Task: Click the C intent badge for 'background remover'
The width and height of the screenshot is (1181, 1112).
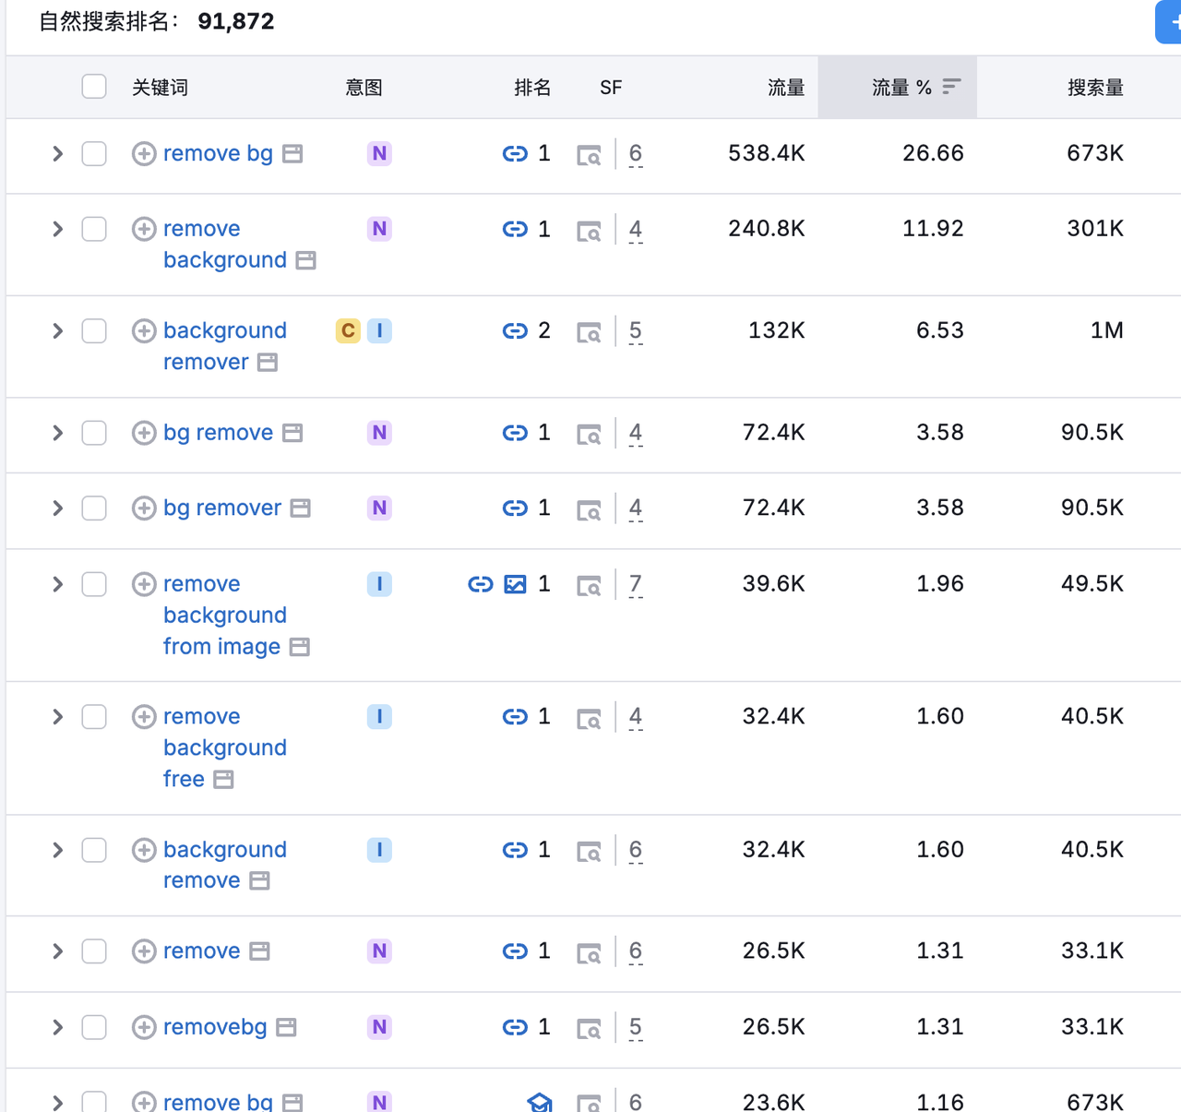Action: (348, 331)
